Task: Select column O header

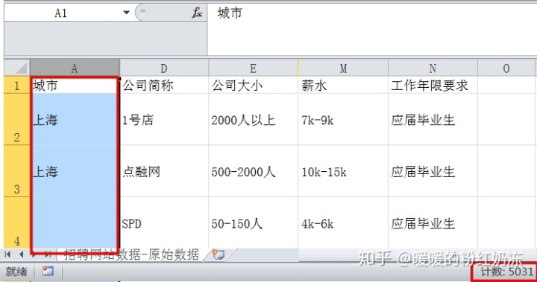Action: coord(507,68)
